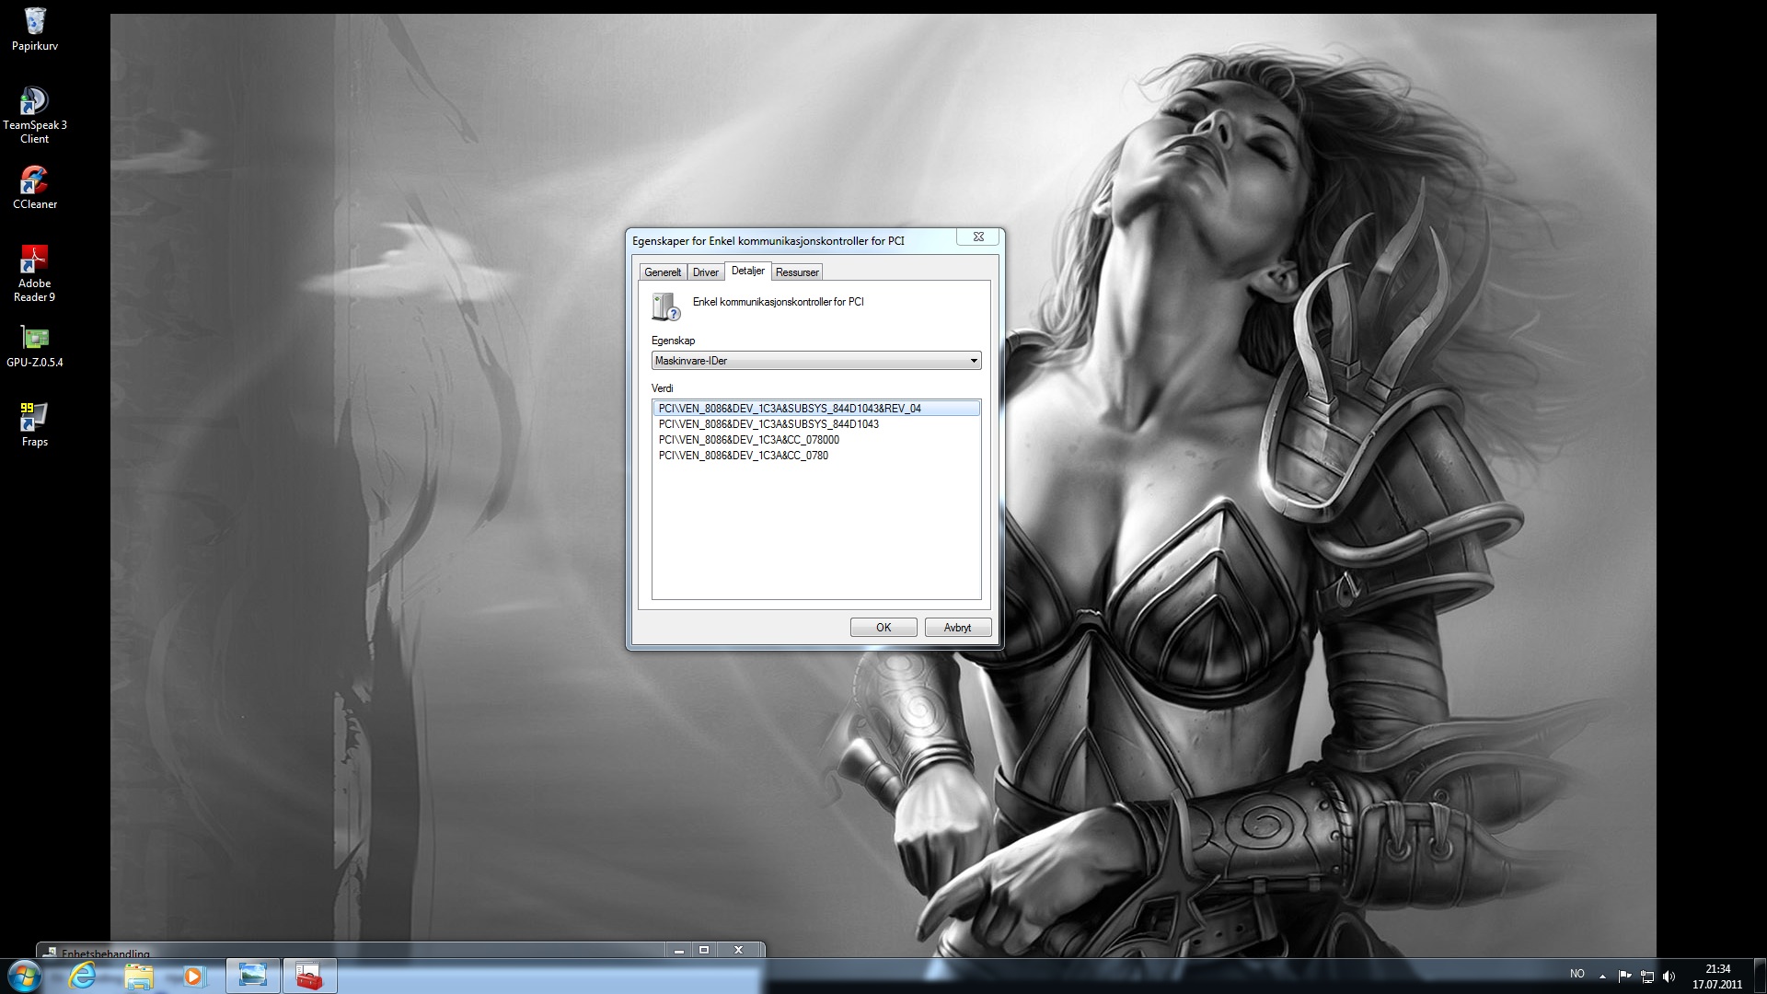Open Adobe Reader 9 desktop shortcut
Viewport: 1767px width, 994px height.
point(34,273)
